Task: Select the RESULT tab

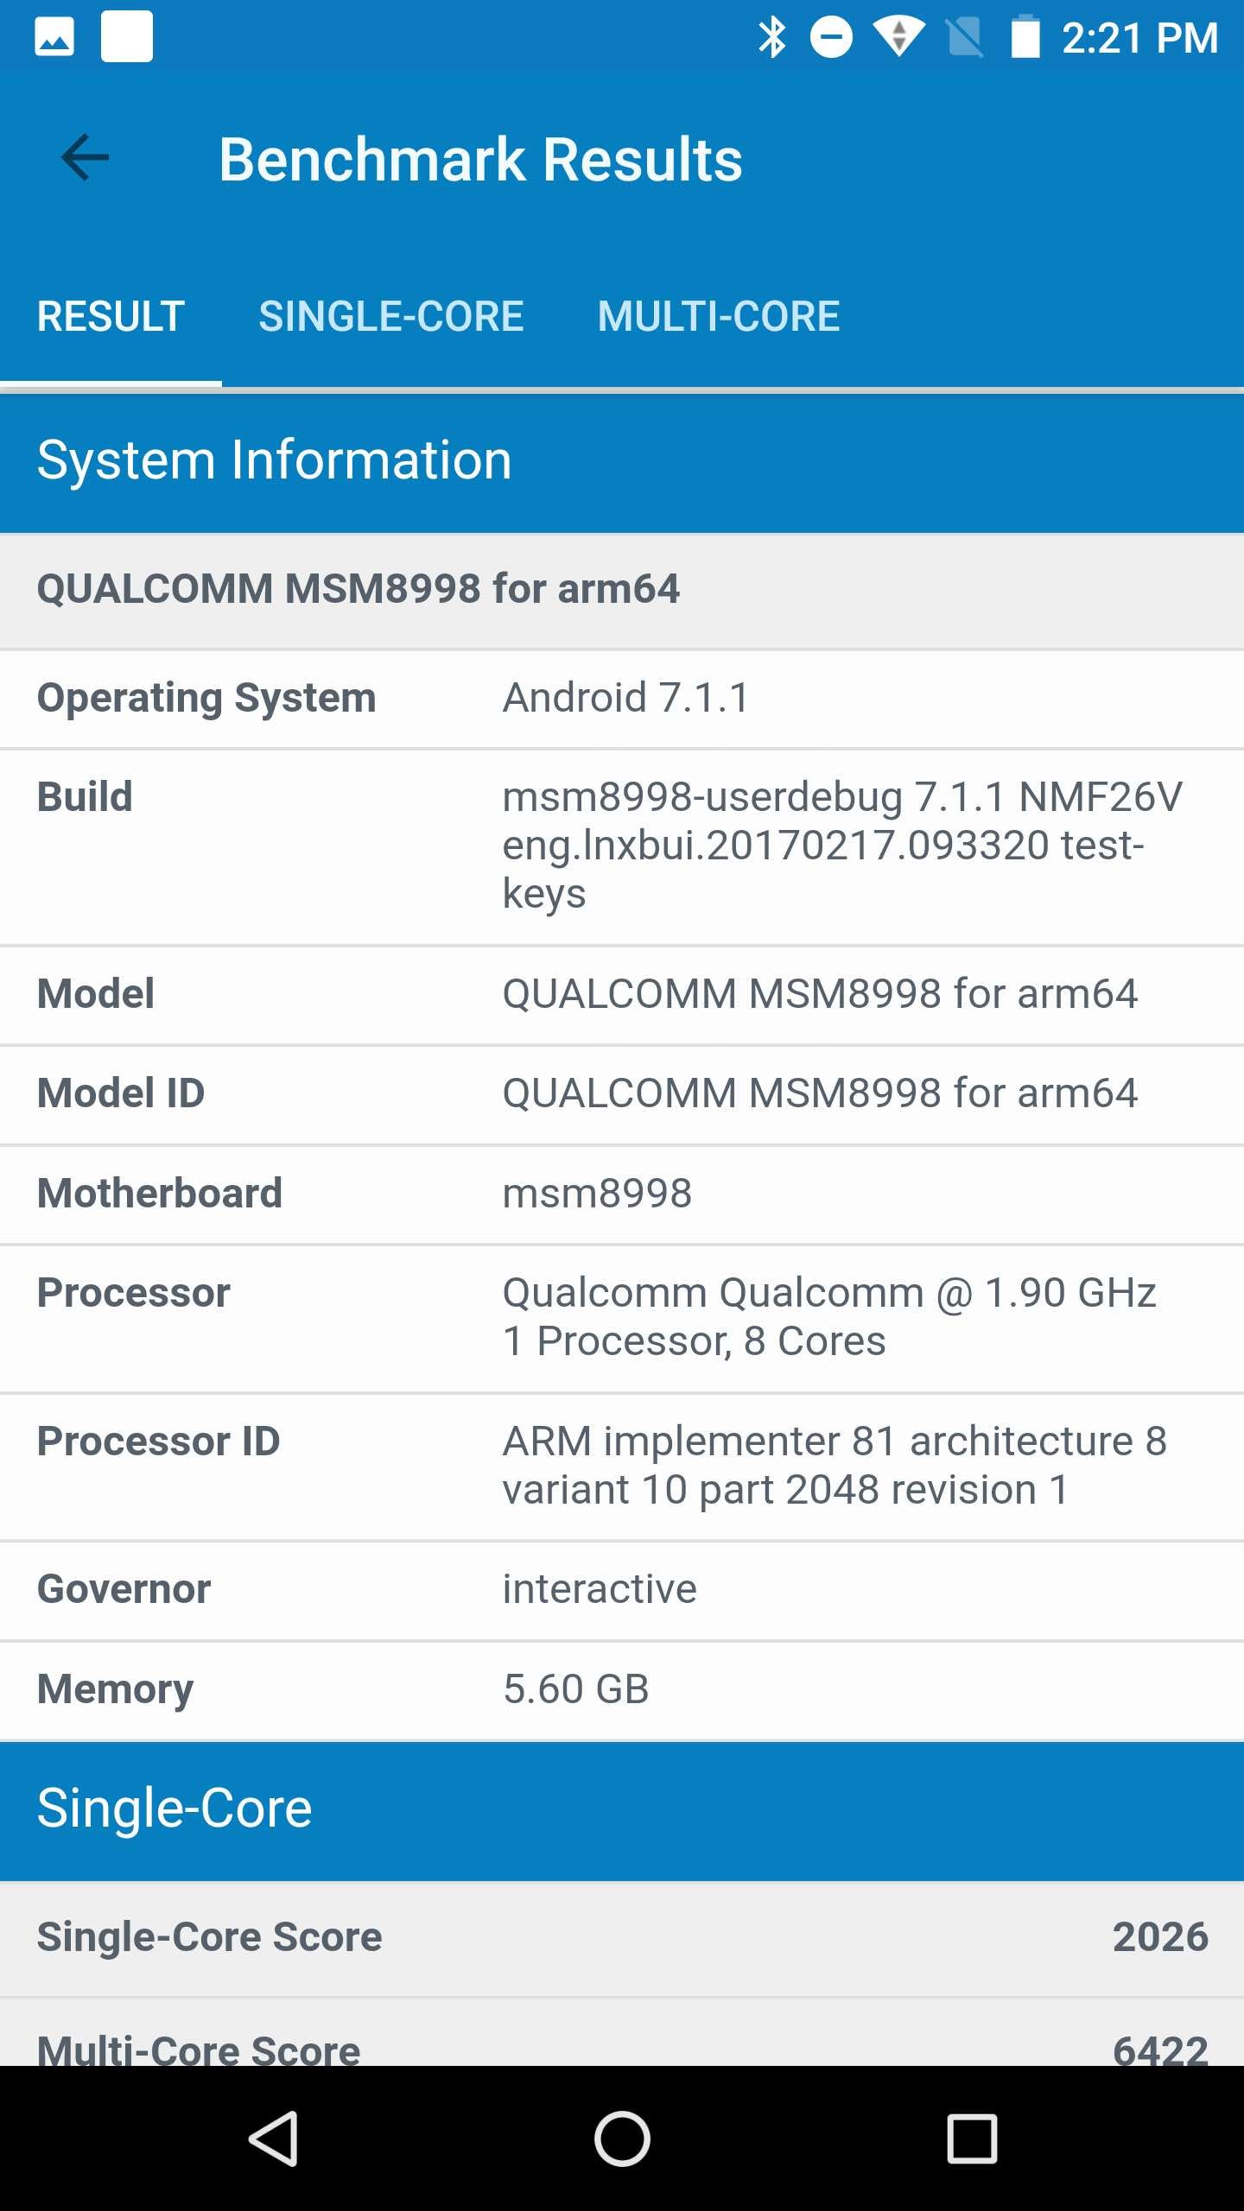Action: tap(111, 316)
